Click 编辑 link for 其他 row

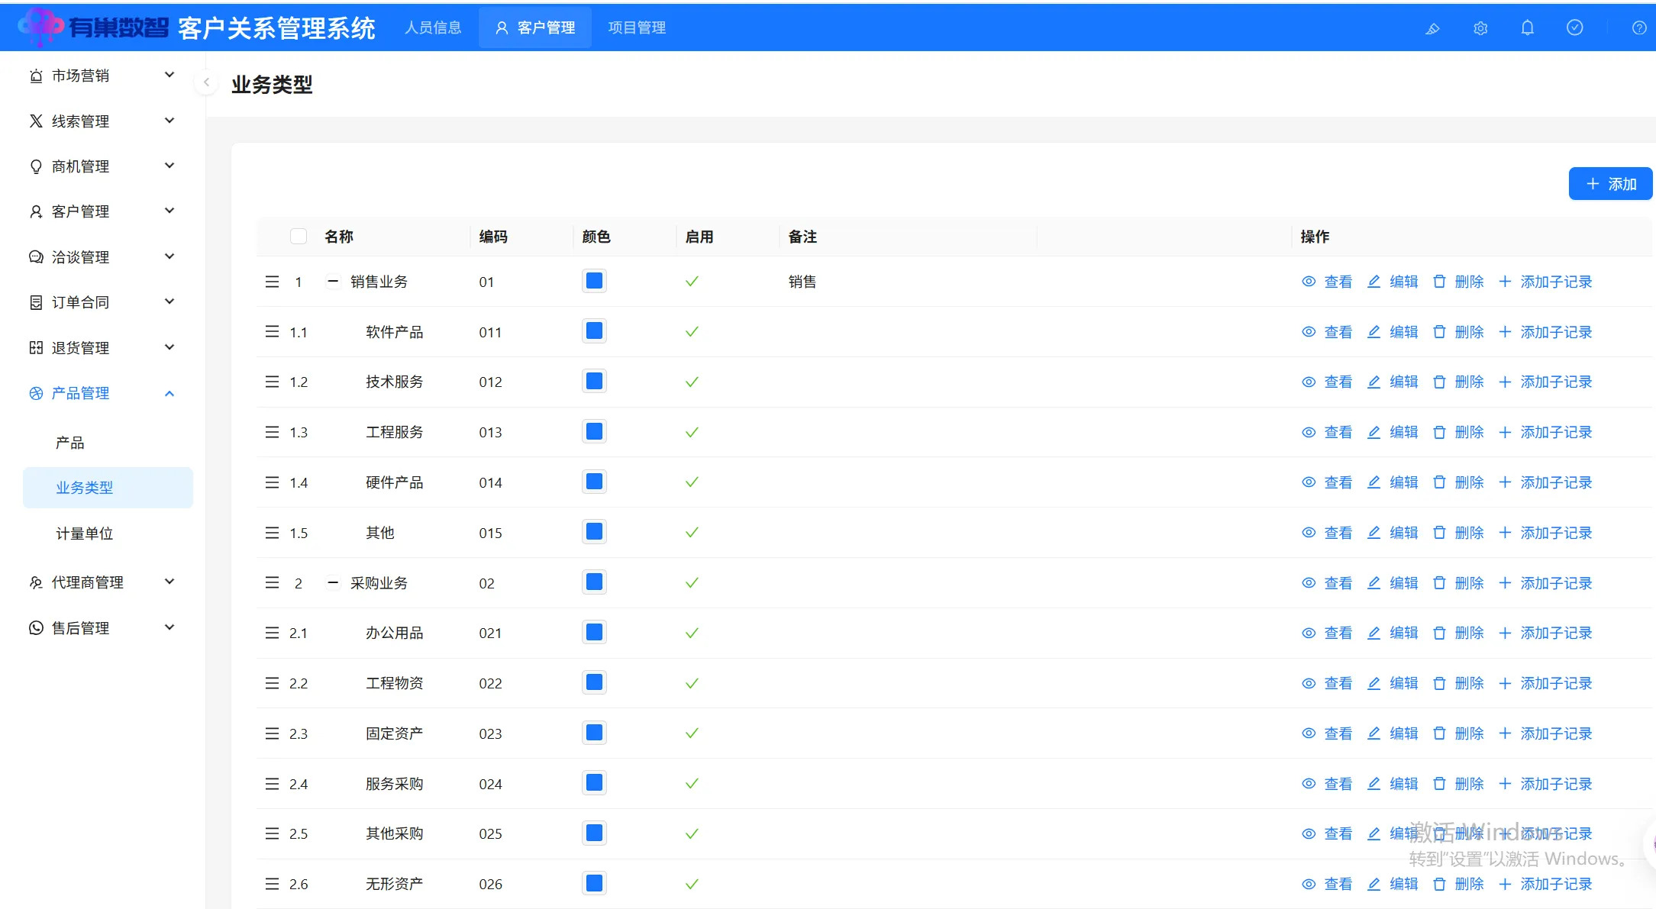pyautogui.click(x=1404, y=533)
